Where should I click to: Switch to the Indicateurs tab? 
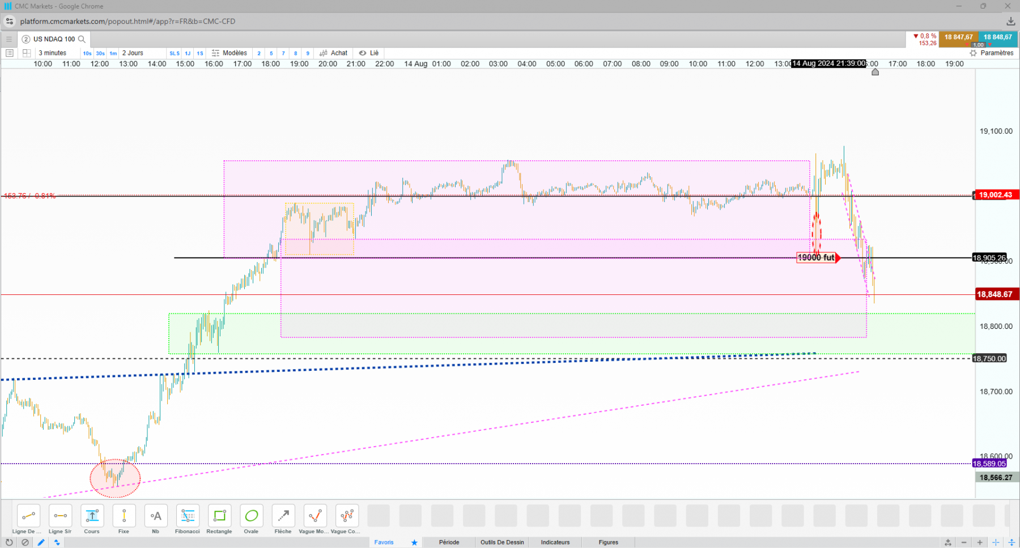pyautogui.click(x=555, y=542)
